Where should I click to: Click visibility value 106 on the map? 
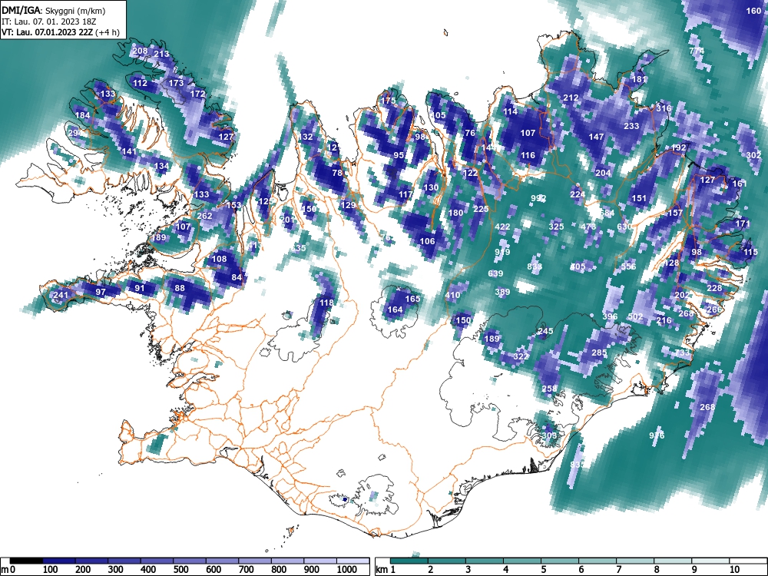[x=428, y=241]
